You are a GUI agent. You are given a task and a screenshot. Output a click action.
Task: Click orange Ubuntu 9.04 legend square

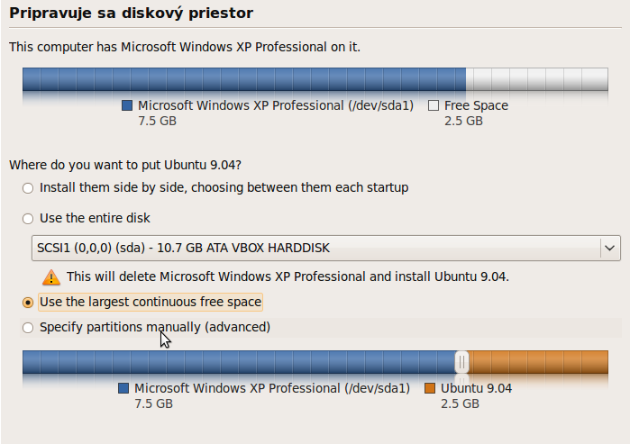(x=430, y=388)
